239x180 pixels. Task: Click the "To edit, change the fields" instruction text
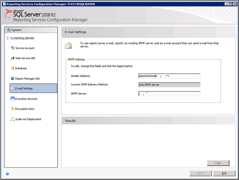[x=102, y=66]
